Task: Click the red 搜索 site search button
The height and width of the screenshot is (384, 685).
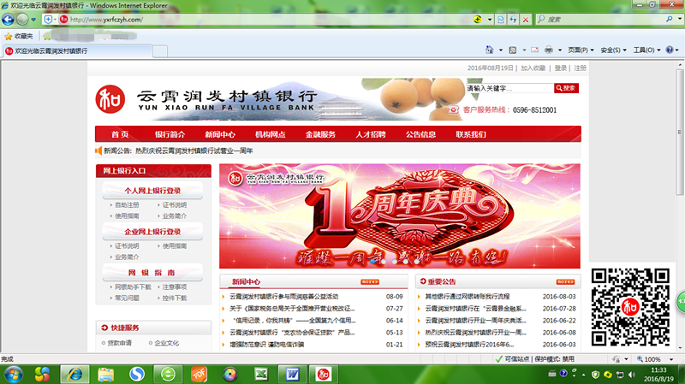Action: (569, 88)
